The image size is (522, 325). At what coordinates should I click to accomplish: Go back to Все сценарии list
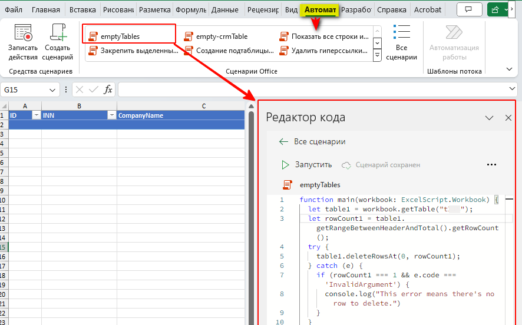(x=312, y=141)
